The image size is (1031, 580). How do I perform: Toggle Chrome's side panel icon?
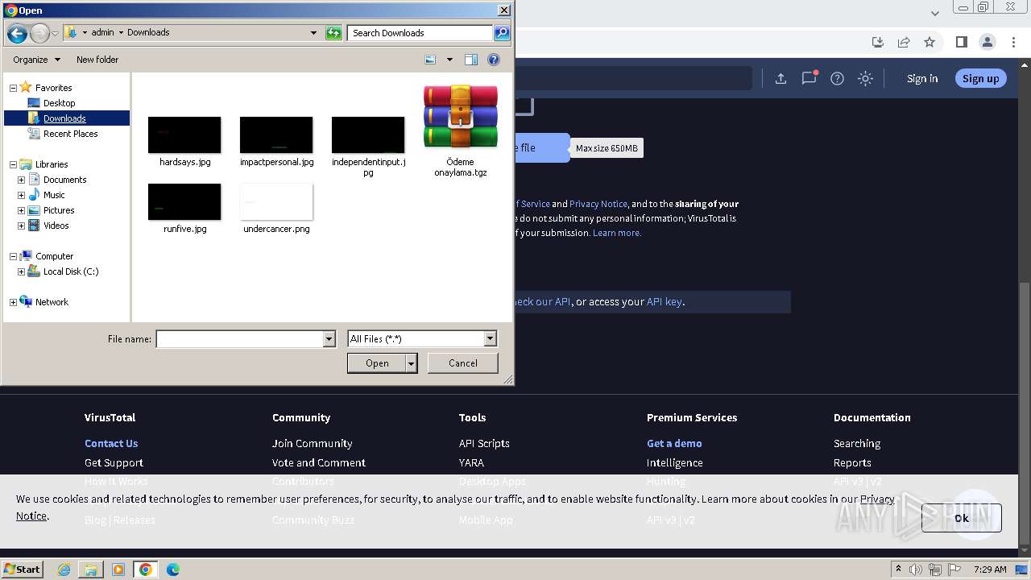[x=961, y=42]
